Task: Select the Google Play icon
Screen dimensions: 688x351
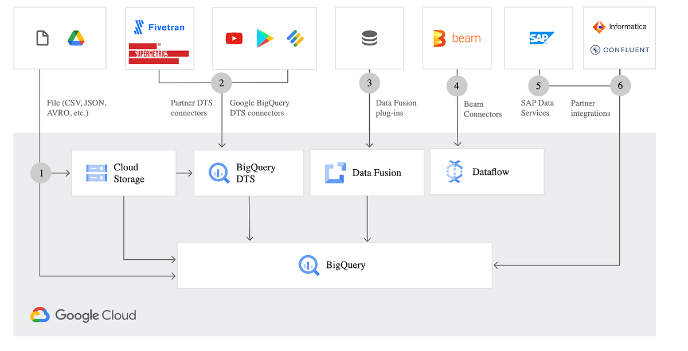Action: tap(264, 38)
